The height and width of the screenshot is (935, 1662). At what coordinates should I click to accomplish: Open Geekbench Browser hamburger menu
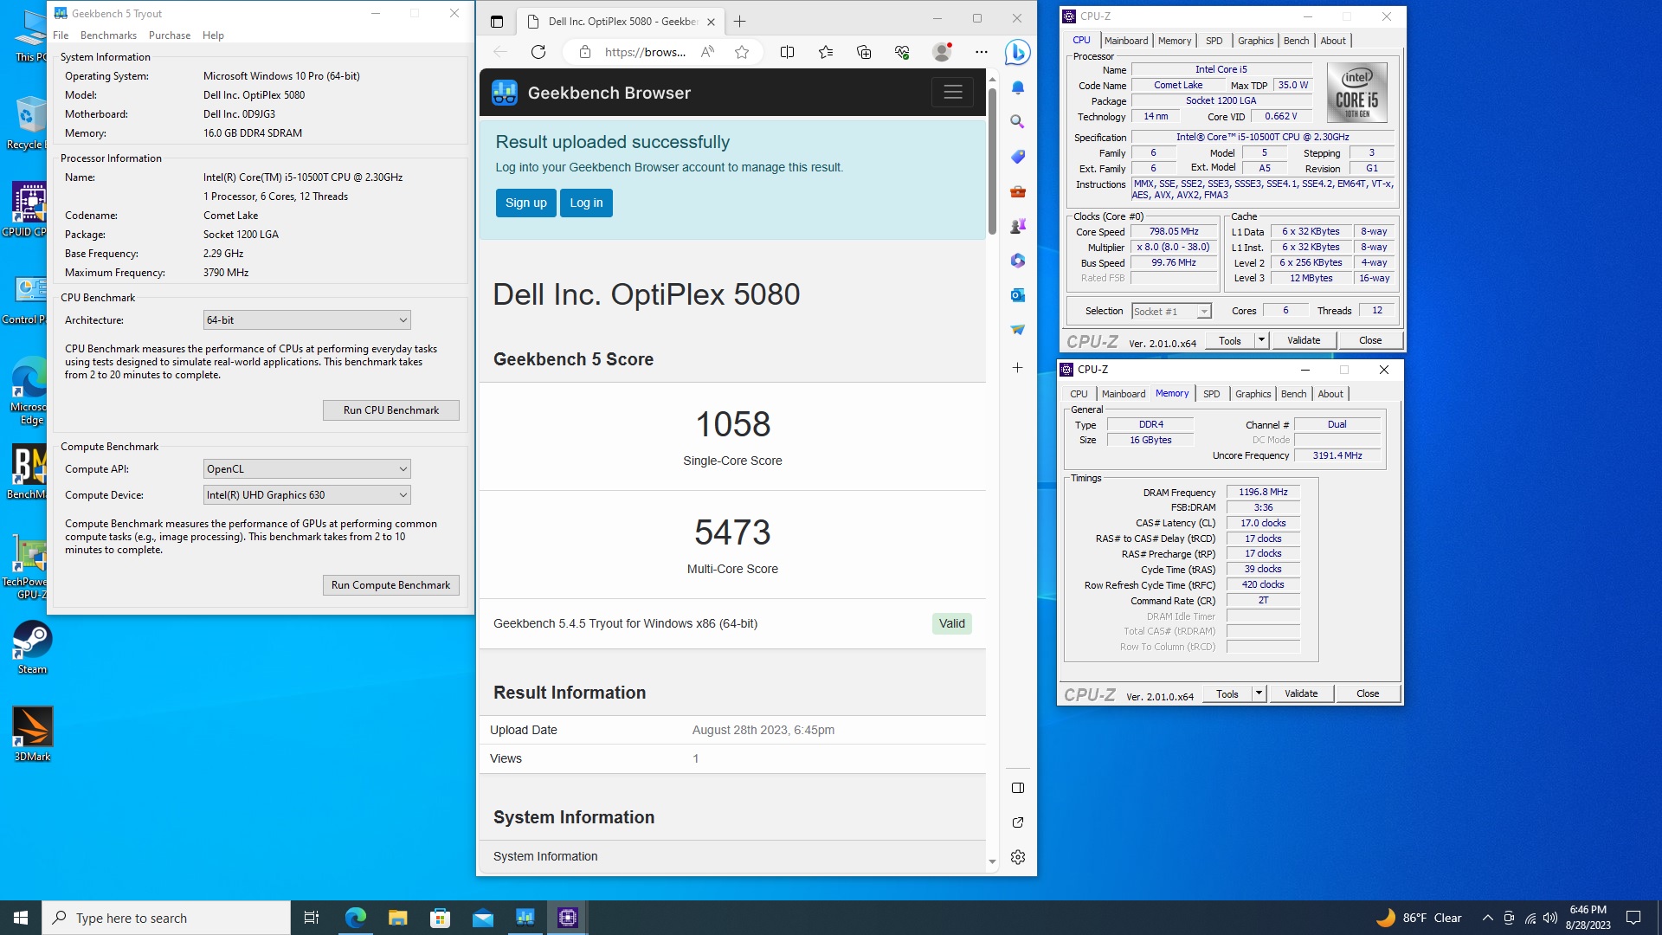pyautogui.click(x=952, y=93)
